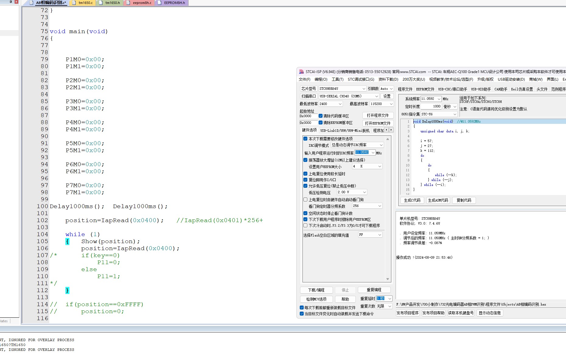This screenshot has width=566, height=353.
Task: Click the file icon on tm1650.c tab
Action: click(74, 3)
